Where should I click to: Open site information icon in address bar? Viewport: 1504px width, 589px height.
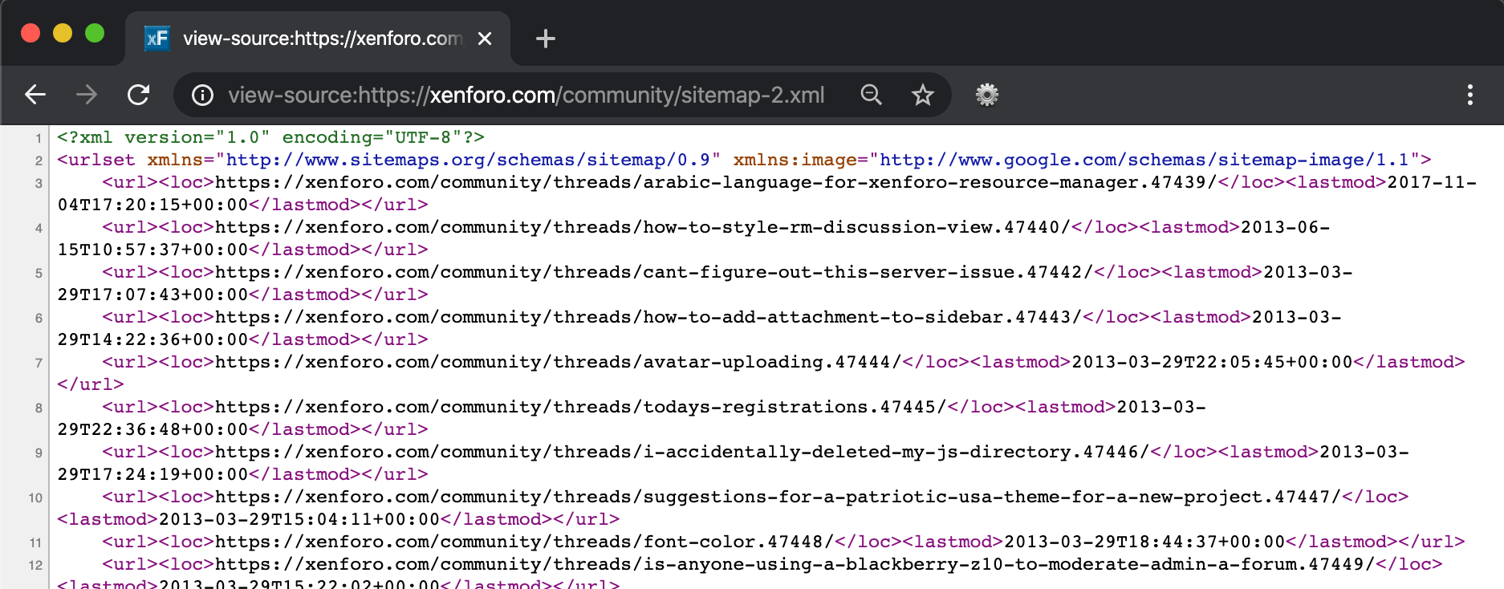click(x=202, y=95)
